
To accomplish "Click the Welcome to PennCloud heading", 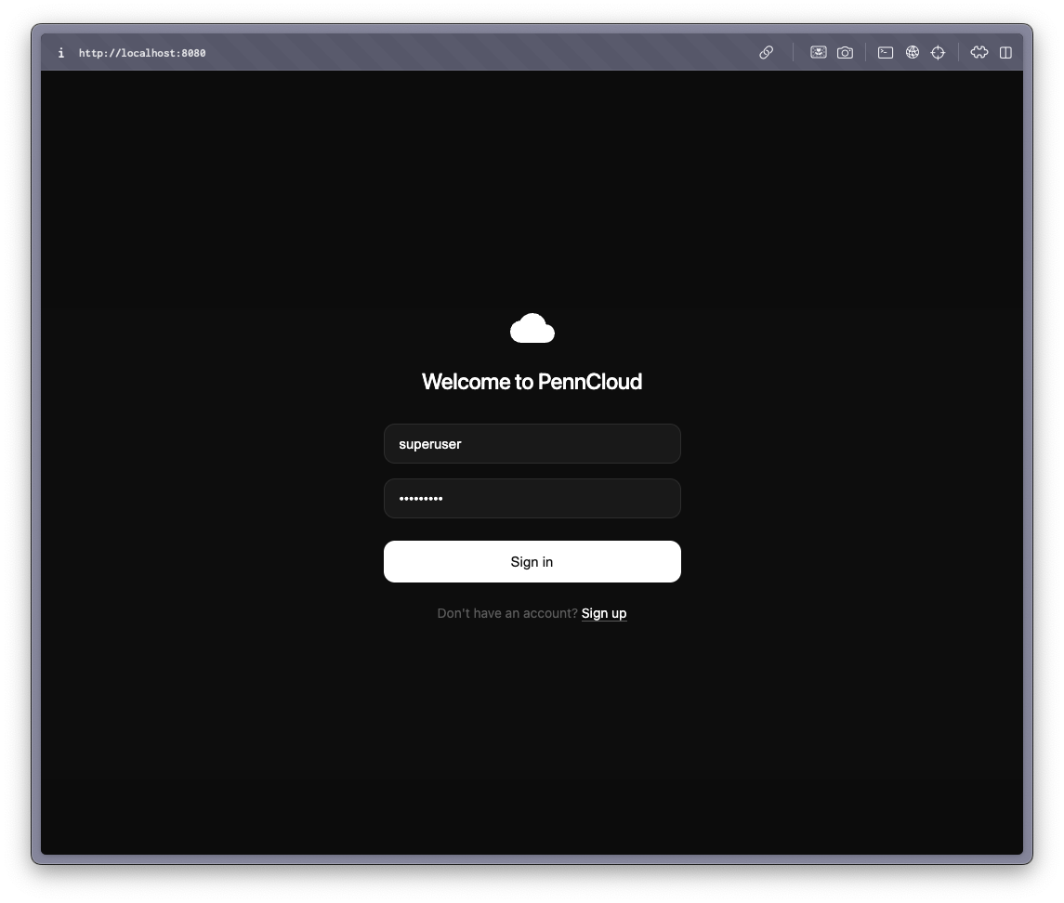I will click(x=532, y=381).
